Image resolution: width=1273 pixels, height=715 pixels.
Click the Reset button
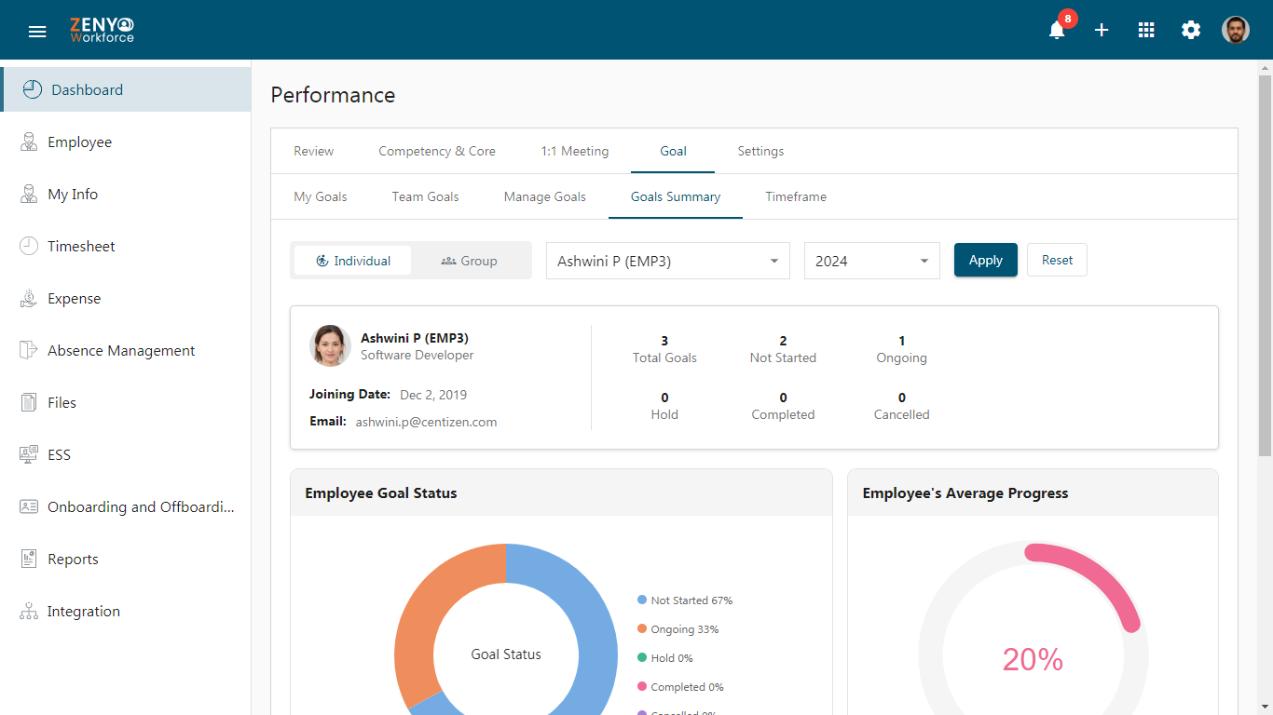(1057, 260)
